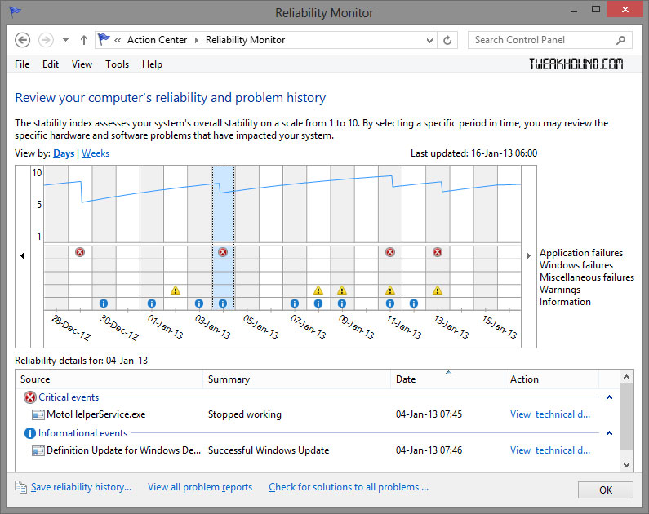View technical details for Definition Update
The image size is (649, 514).
click(x=550, y=450)
